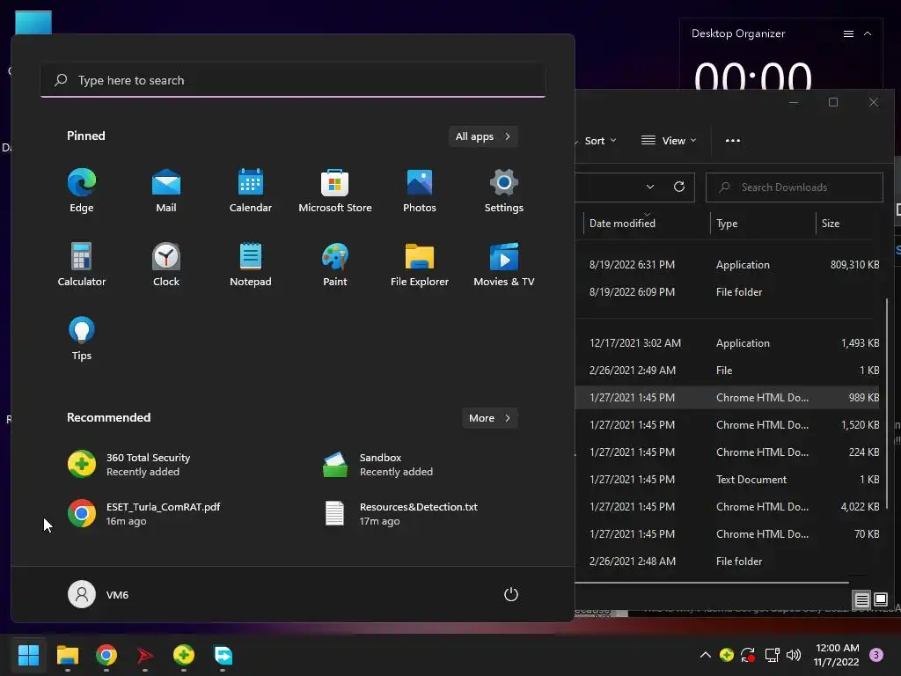Open the Tips app

[82, 339]
